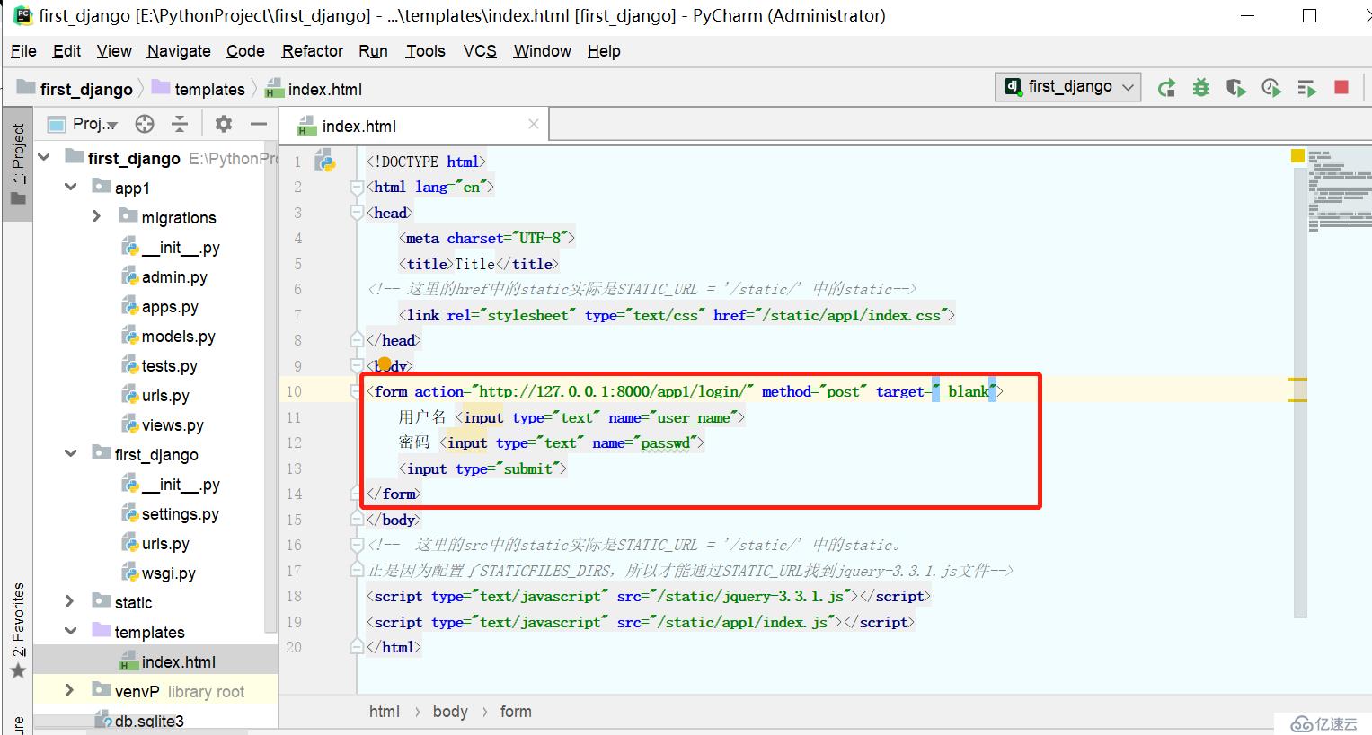This screenshot has width=1372, height=735.
Task: Open the Favorites tool window star
Action: (18, 670)
